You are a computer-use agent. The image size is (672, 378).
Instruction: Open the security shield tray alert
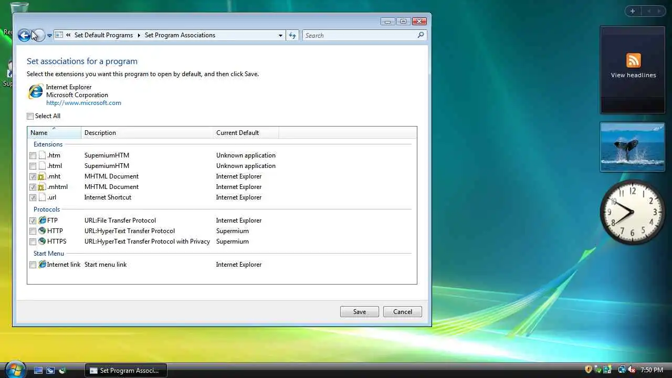(x=589, y=370)
